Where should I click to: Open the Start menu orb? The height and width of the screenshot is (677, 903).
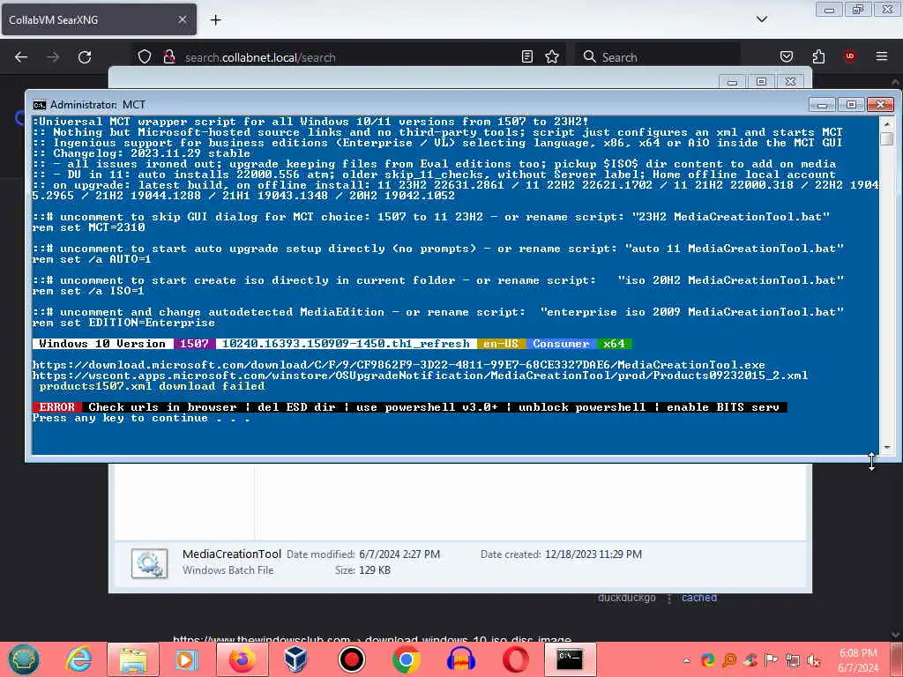pos(24,659)
